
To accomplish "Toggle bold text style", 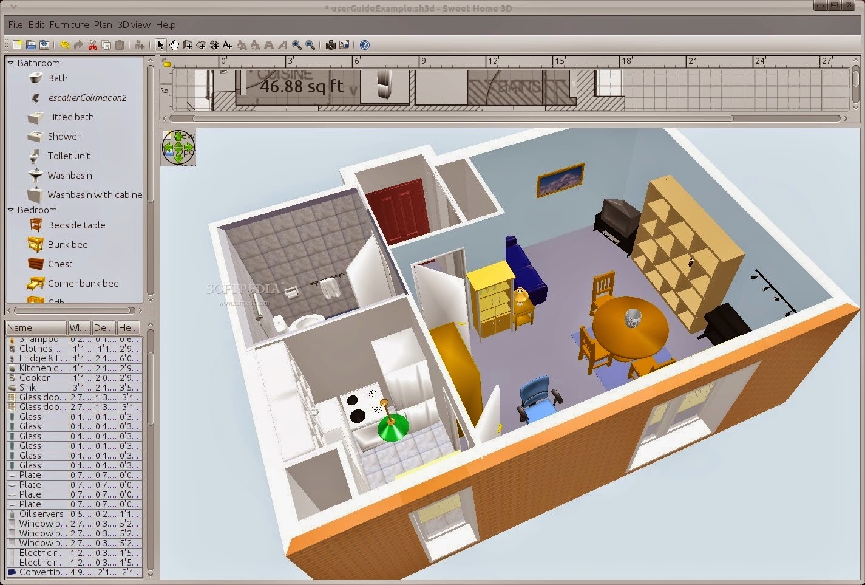I will pyautogui.click(x=268, y=45).
